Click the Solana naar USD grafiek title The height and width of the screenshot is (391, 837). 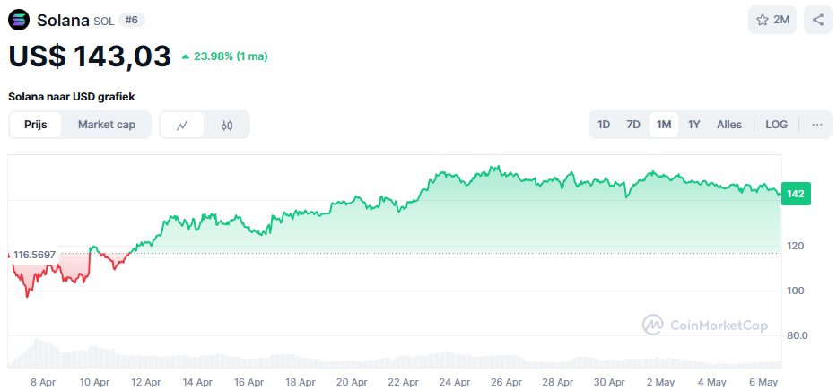point(72,97)
